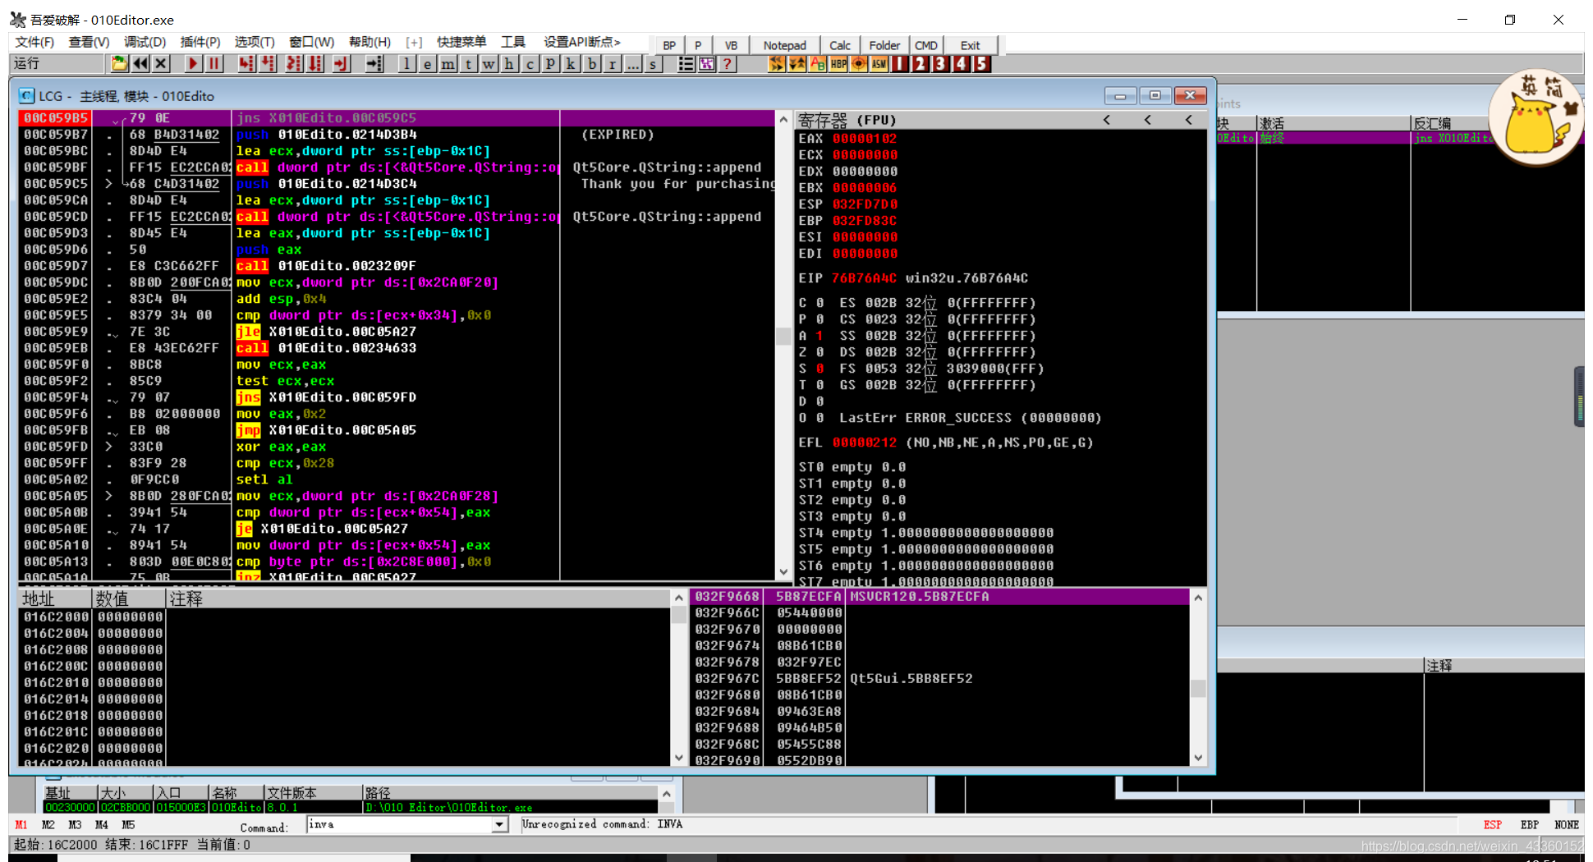
Task: Open the Log window with 'l' button
Action: (x=407, y=64)
